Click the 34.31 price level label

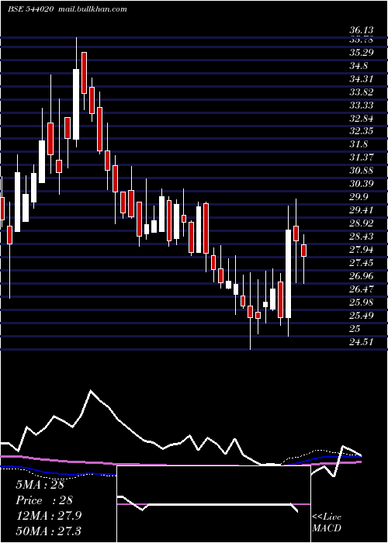362,79
